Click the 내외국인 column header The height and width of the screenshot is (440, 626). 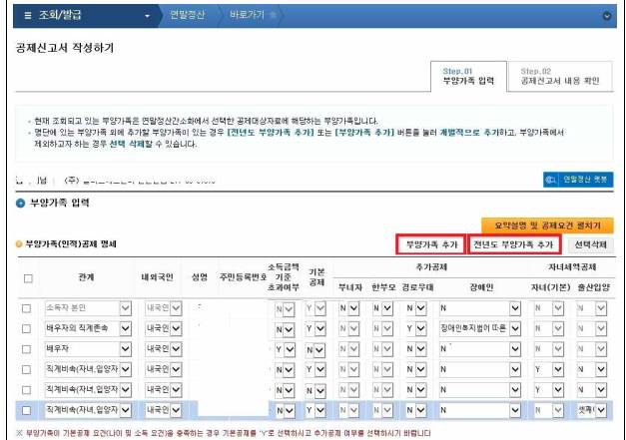tap(158, 277)
